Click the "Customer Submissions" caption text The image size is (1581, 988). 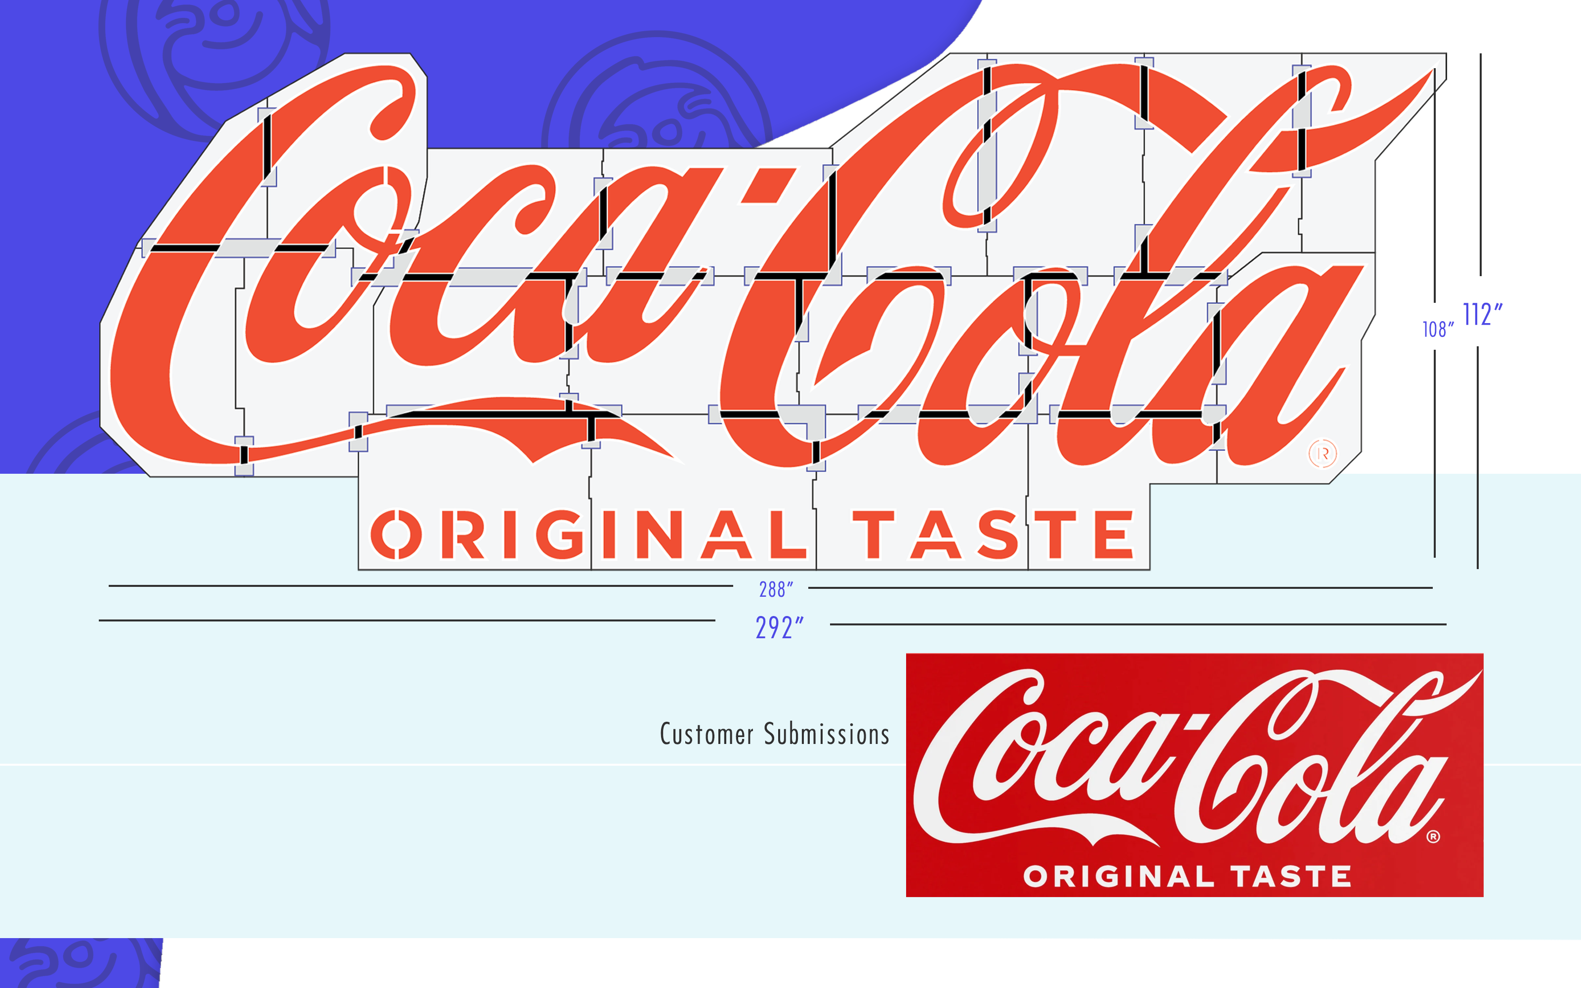[x=774, y=734]
